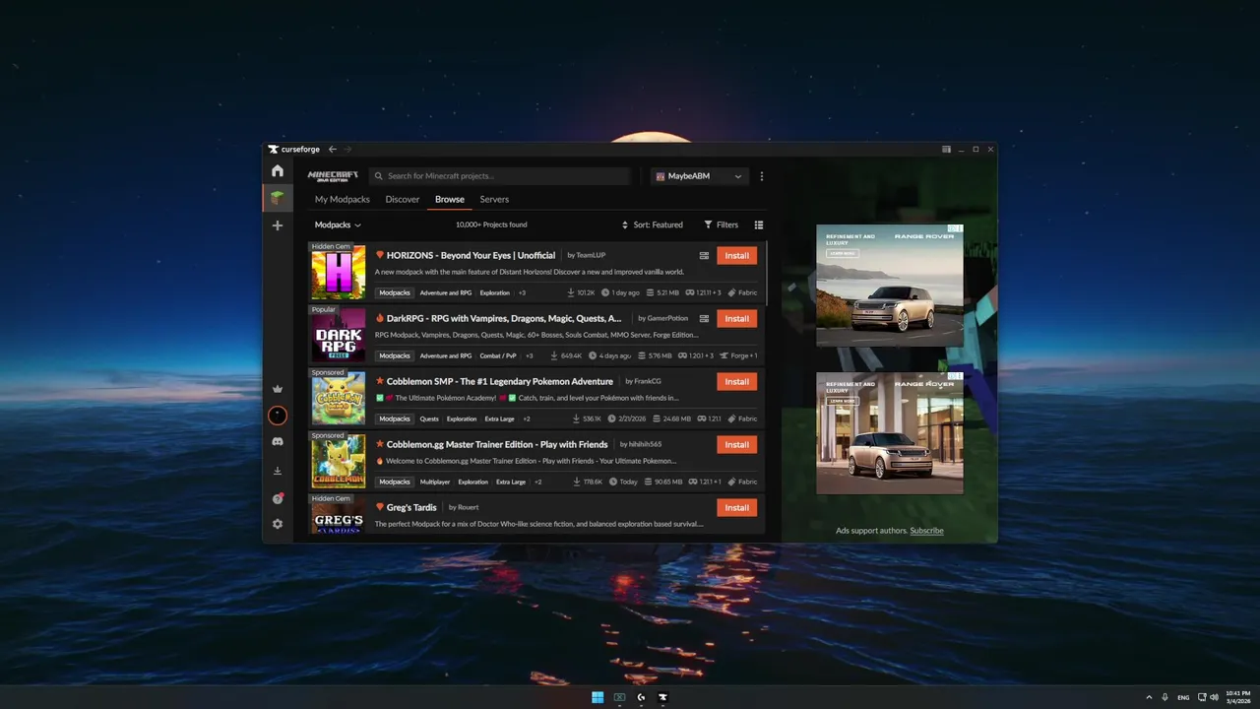The width and height of the screenshot is (1260, 709).
Task: Open the bottom Range Rover building ad
Action: (x=889, y=433)
